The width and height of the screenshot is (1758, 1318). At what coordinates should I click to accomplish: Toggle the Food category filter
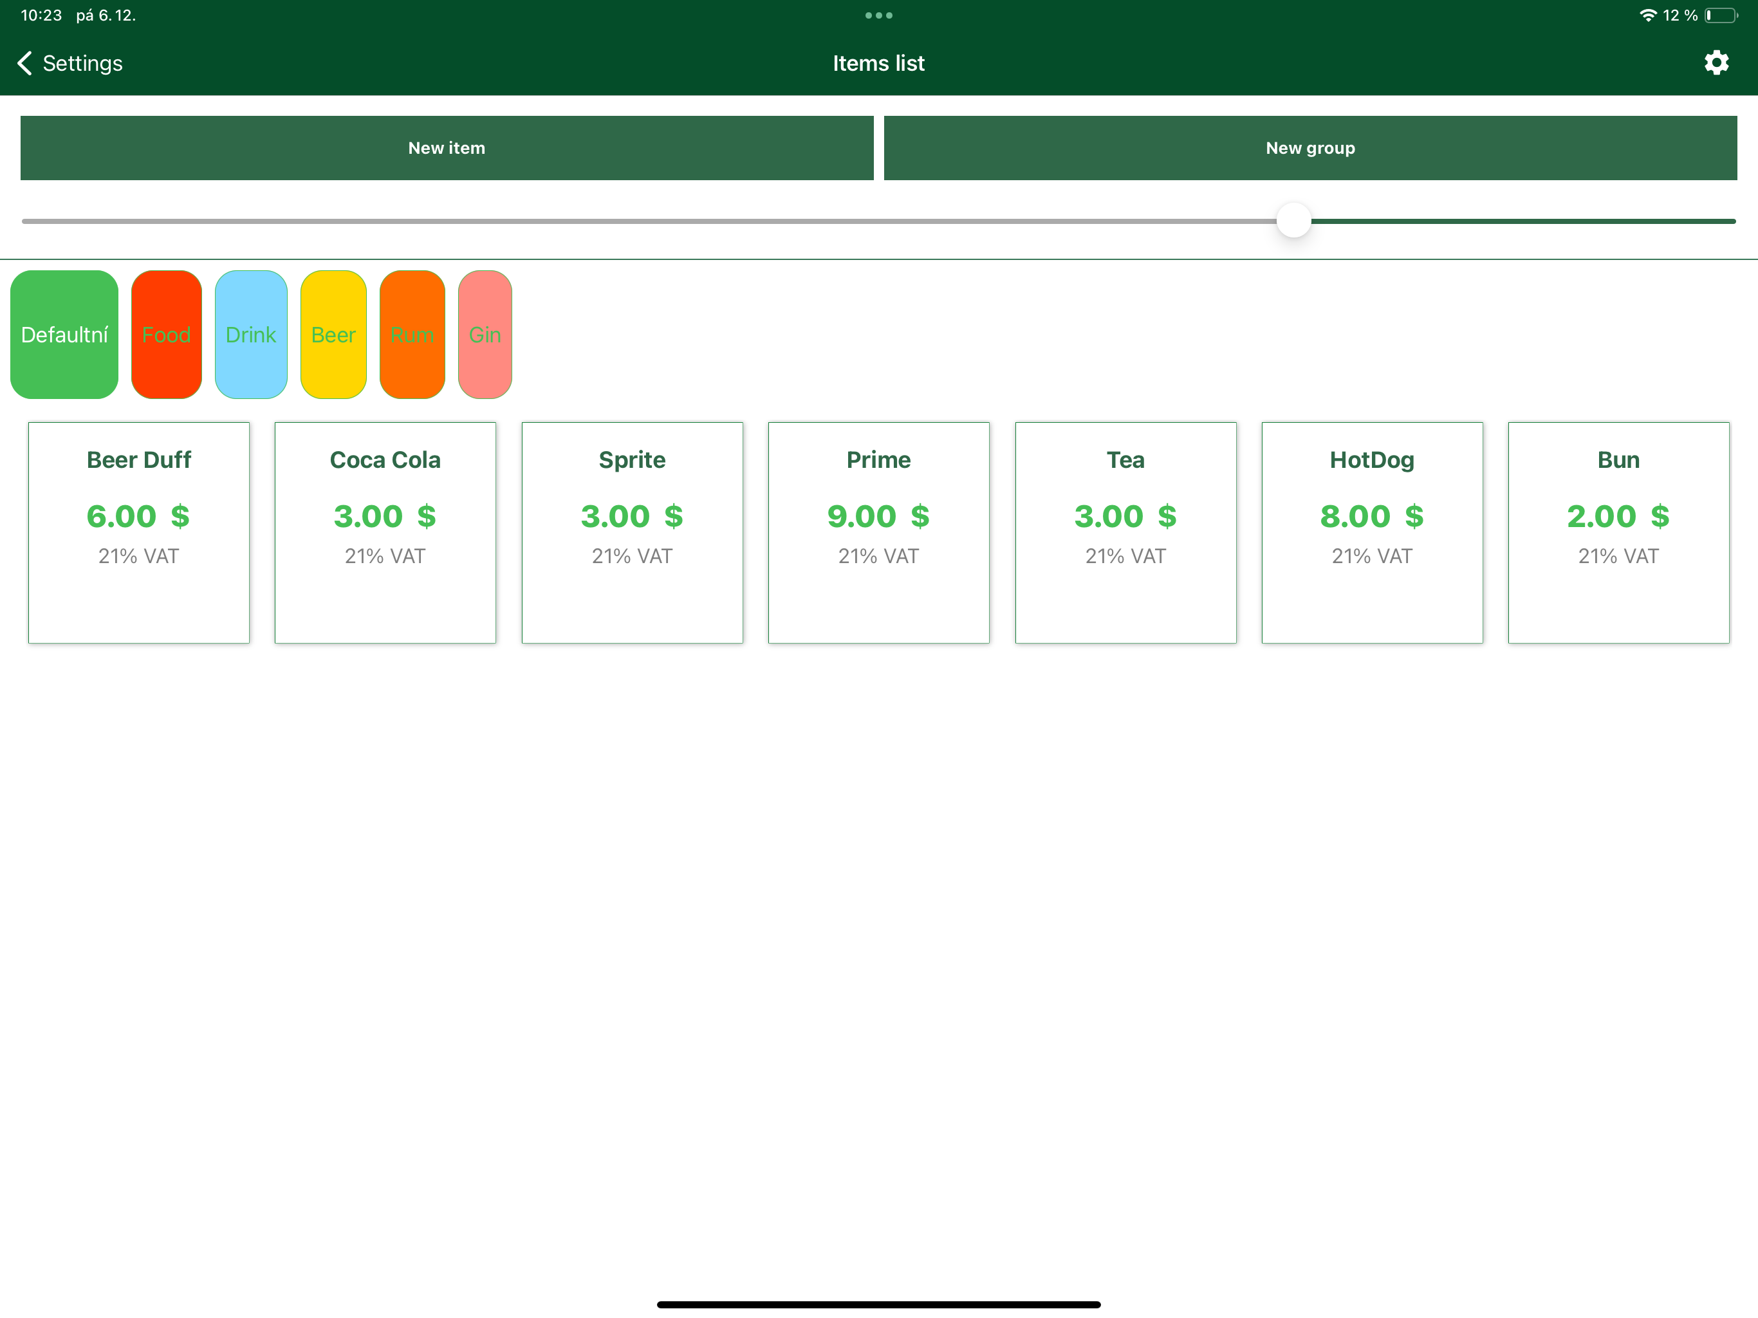(166, 335)
